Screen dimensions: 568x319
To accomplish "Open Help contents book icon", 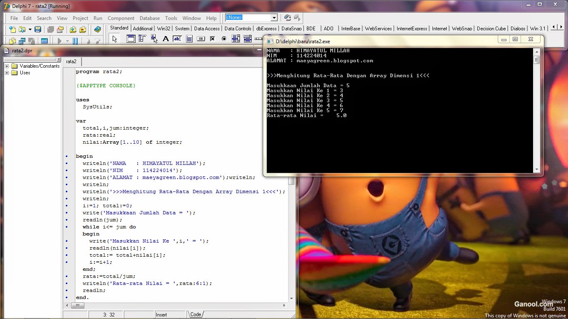I will [x=98, y=29].
